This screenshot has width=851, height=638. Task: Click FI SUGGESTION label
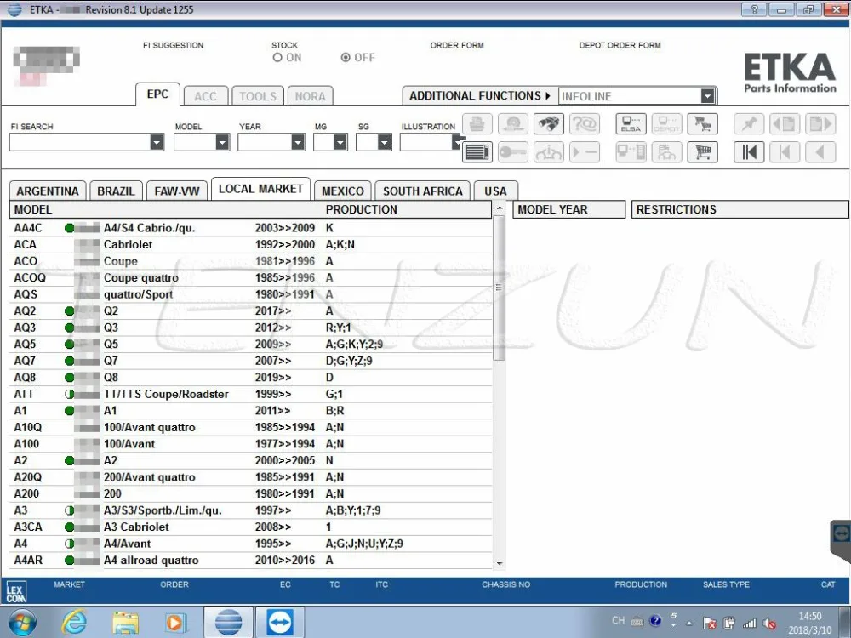173,46
